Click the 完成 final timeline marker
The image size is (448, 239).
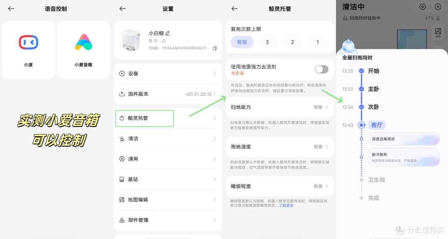coord(361,198)
